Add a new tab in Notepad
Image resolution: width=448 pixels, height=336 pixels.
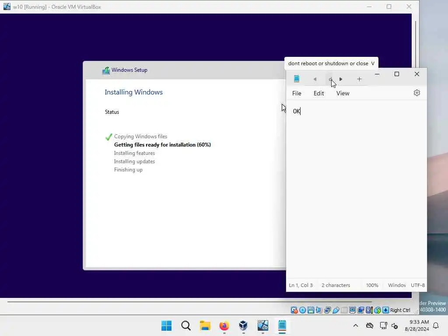pyautogui.click(x=360, y=79)
